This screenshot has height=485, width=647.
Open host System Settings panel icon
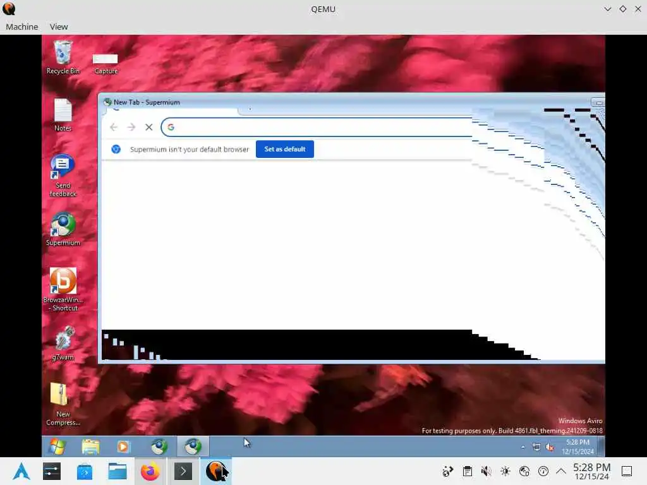[x=52, y=471]
